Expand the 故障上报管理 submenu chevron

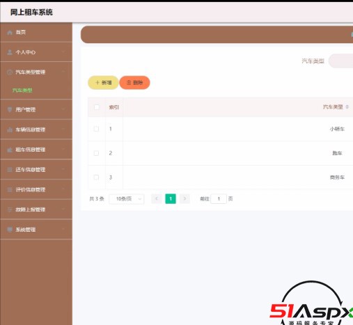click(63, 209)
